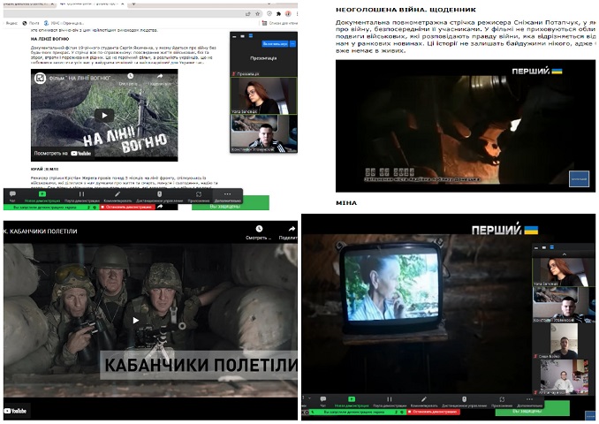Screen dimensions: 599x424
Task: Play the НА ЛІНІЇ ВОГНЮ YouTube video
Action: click(104, 115)
